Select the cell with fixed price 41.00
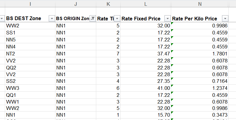Viewport: 236px width, 120px height. coord(146,88)
